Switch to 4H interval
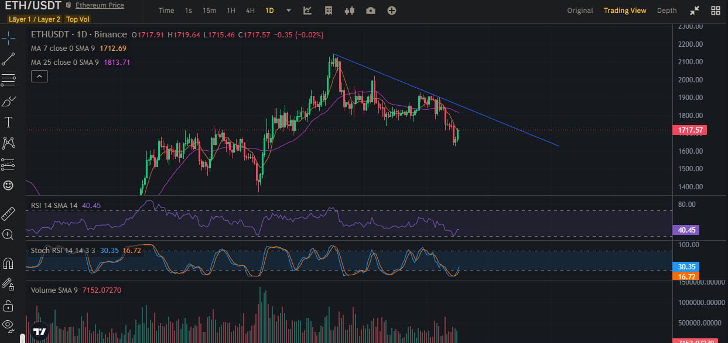728x343 pixels. 250,11
